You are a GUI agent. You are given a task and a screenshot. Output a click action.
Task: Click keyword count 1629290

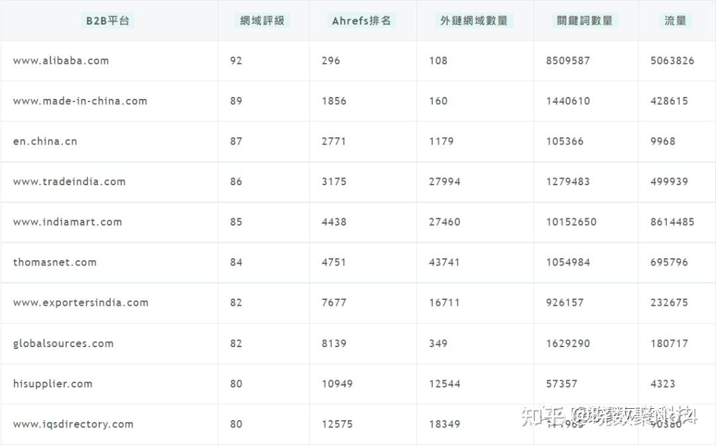click(x=567, y=343)
